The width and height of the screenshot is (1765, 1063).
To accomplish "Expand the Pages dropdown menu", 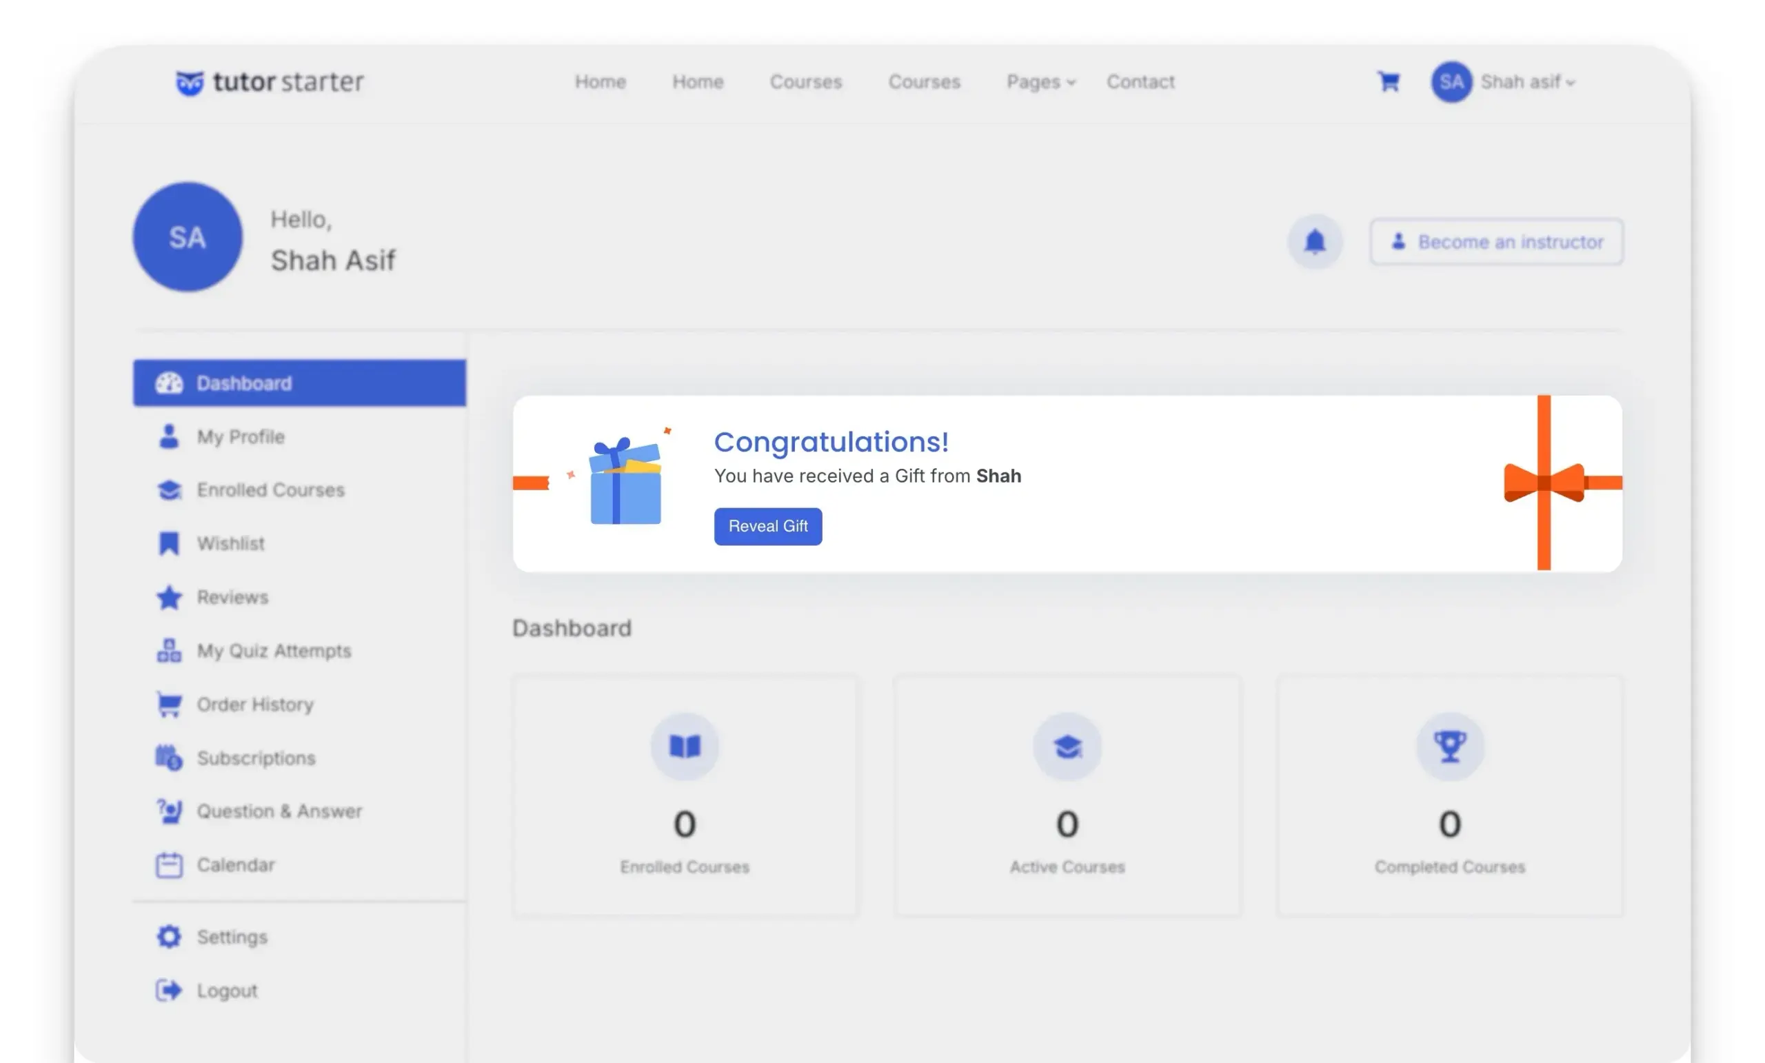I will coord(1041,82).
